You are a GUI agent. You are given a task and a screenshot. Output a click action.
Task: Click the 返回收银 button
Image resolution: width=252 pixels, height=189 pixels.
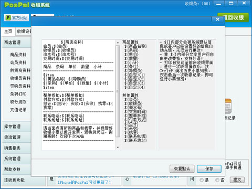[x=233, y=17]
